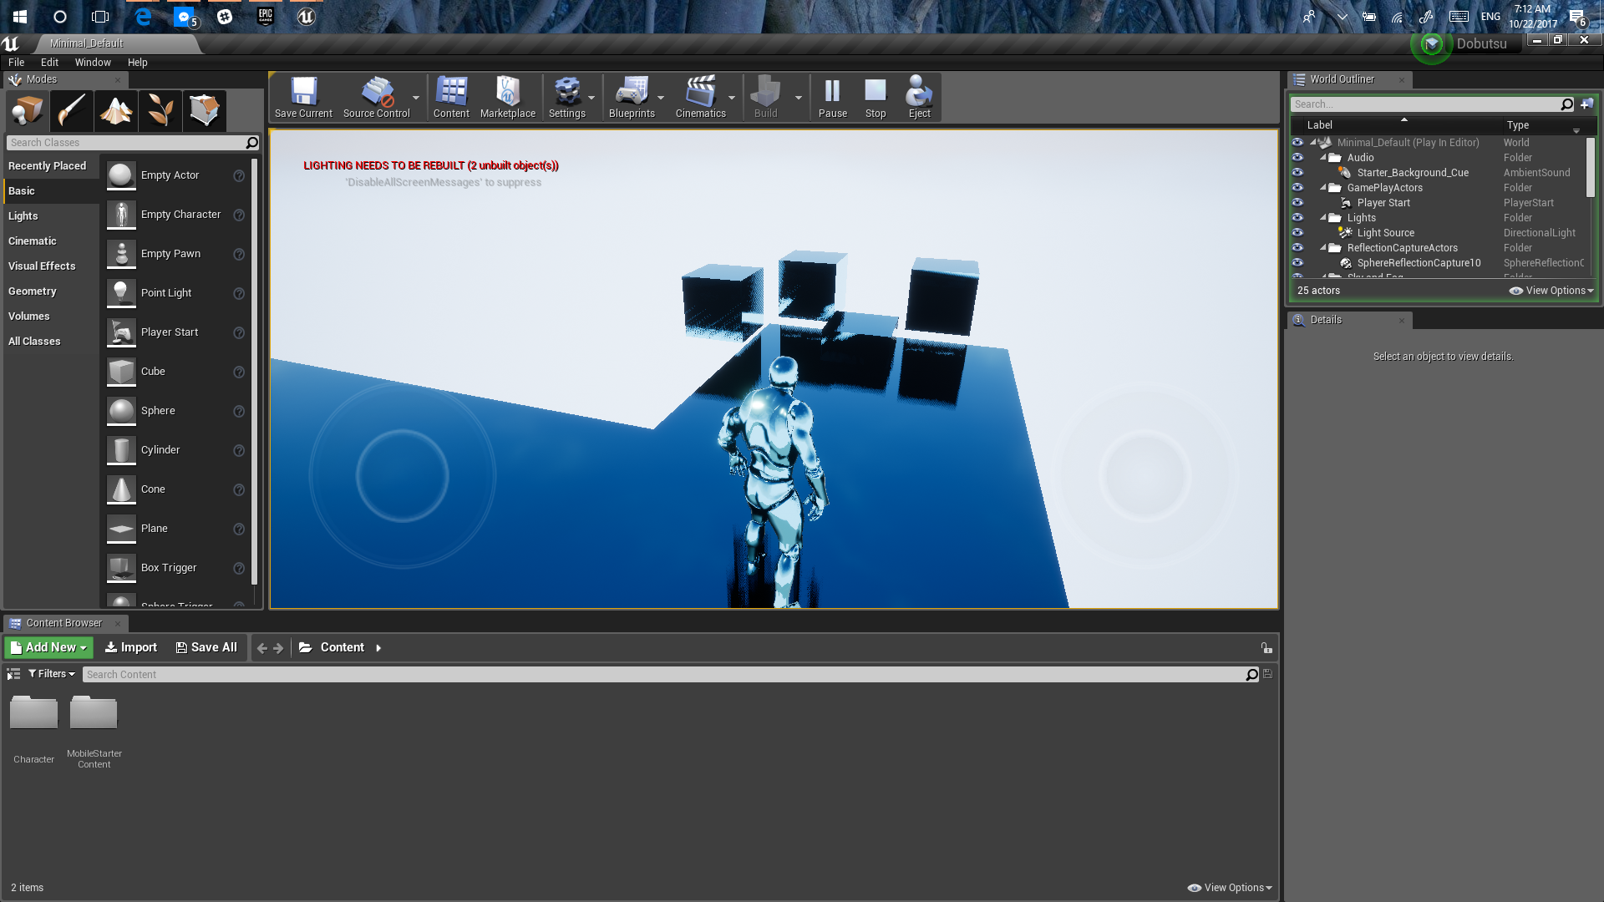The height and width of the screenshot is (902, 1604).
Task: Collapse the Audio folder in Outliner
Action: click(1323, 158)
